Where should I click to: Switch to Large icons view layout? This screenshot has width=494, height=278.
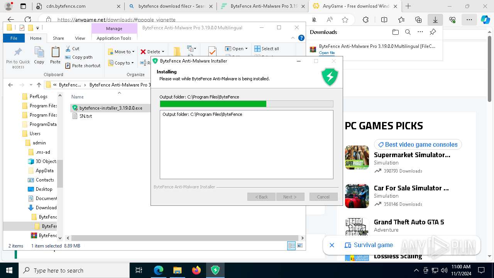tap(300, 246)
